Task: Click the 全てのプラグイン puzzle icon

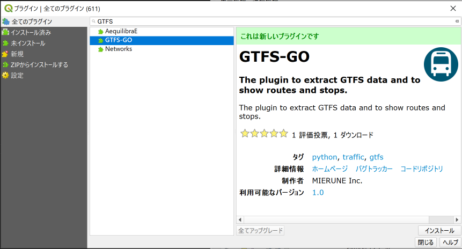Action: point(5,21)
